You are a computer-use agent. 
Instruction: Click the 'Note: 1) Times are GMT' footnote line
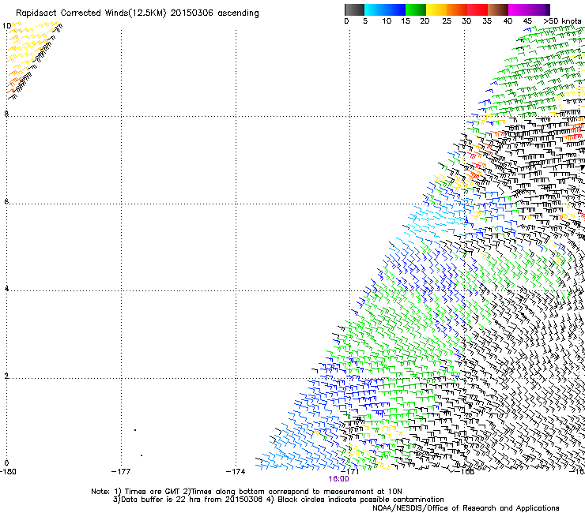247,492
